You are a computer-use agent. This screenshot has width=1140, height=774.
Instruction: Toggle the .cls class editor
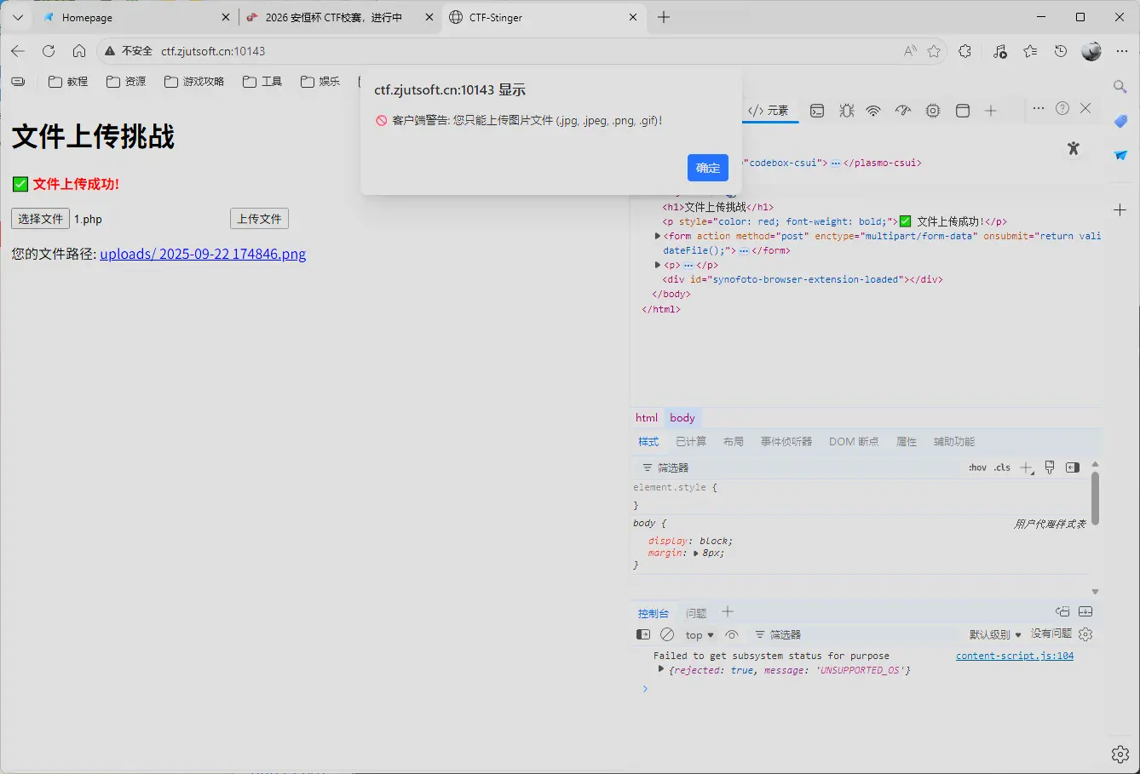pos(1001,467)
